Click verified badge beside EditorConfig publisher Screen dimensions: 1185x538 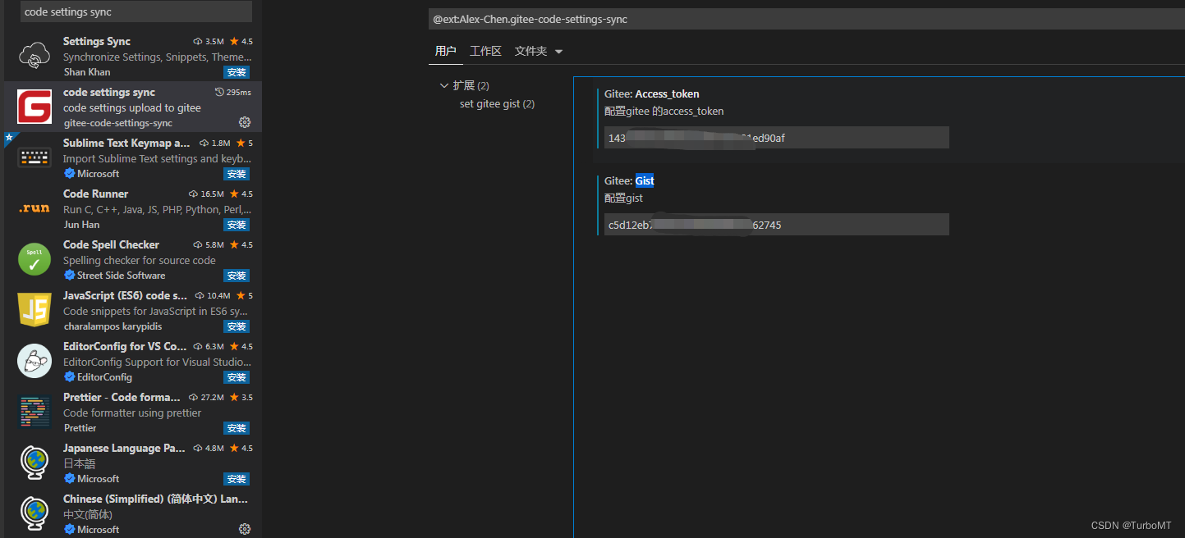pos(70,377)
